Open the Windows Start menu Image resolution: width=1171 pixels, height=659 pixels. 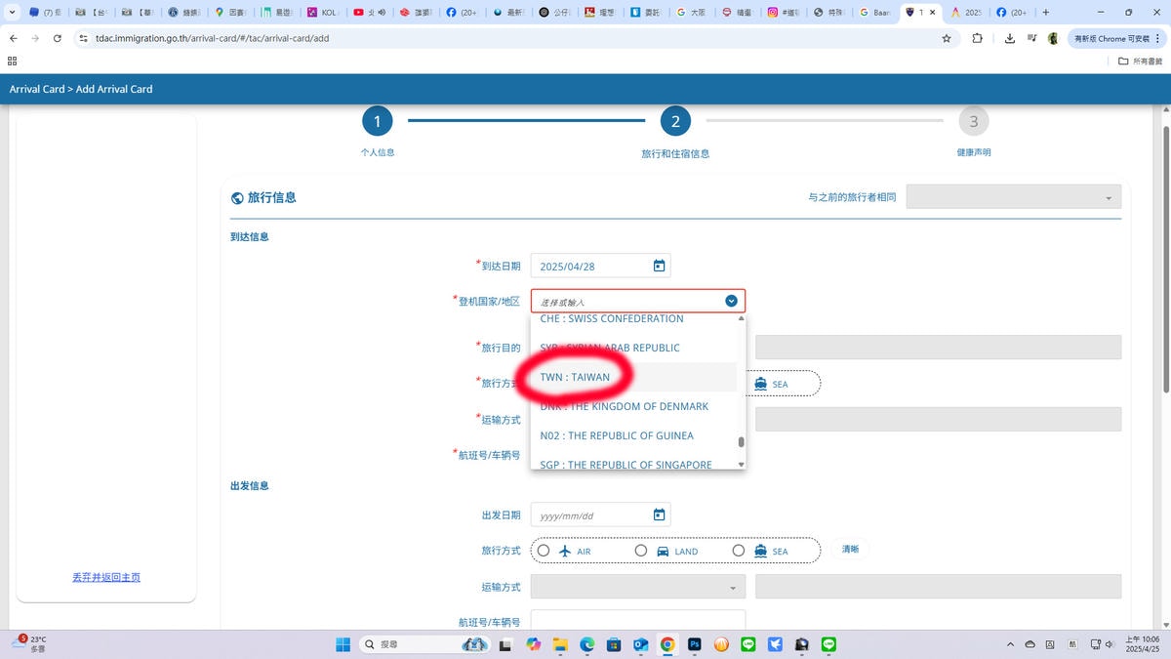pyautogui.click(x=343, y=644)
